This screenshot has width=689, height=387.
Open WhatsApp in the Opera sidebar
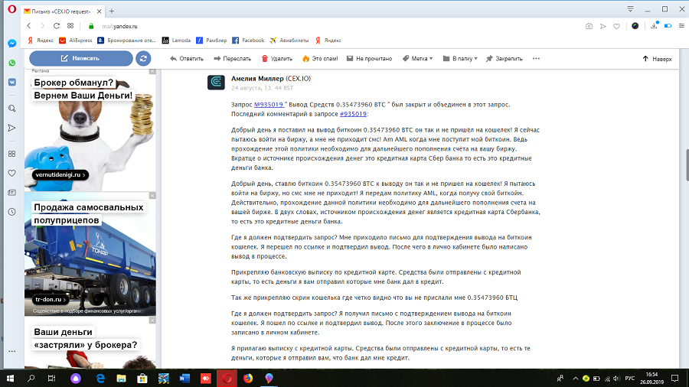pyautogui.click(x=11, y=63)
